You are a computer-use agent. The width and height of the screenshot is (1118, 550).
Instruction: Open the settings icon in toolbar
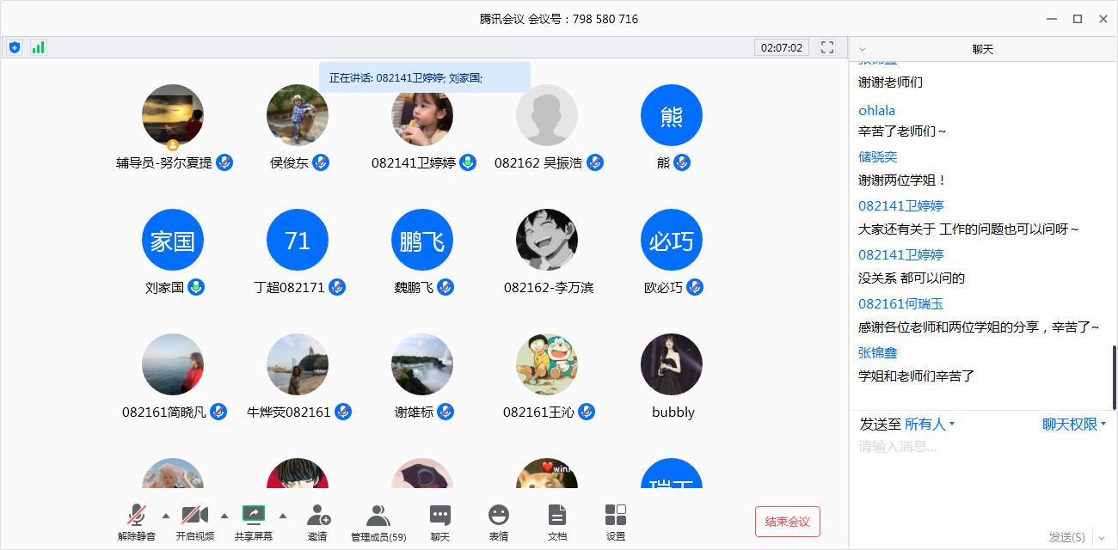click(x=616, y=522)
